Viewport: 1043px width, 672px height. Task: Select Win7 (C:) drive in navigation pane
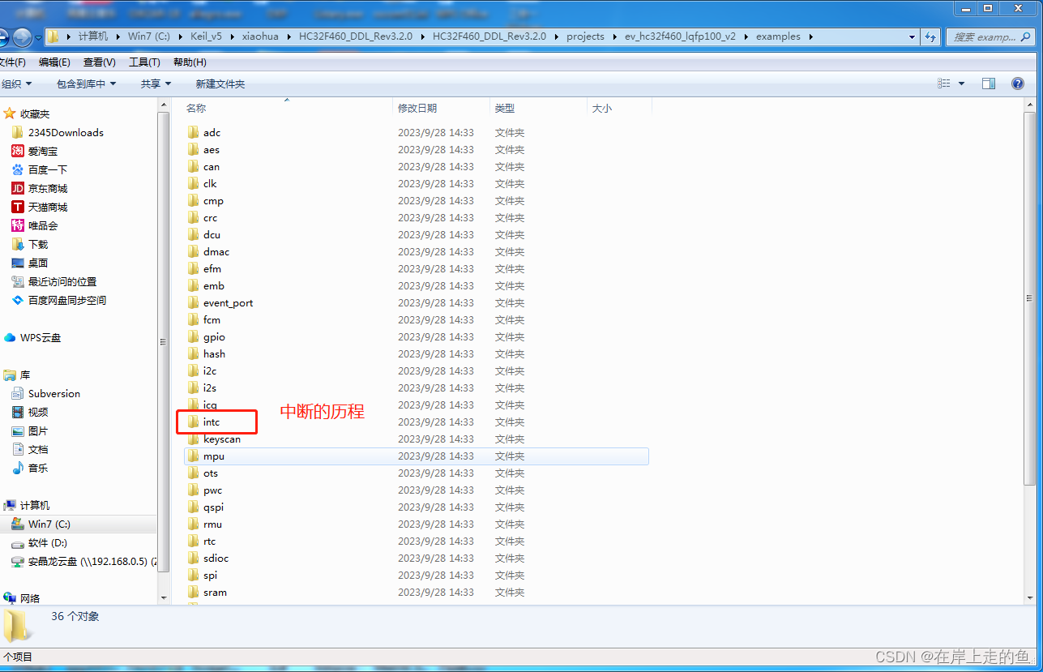[49, 524]
